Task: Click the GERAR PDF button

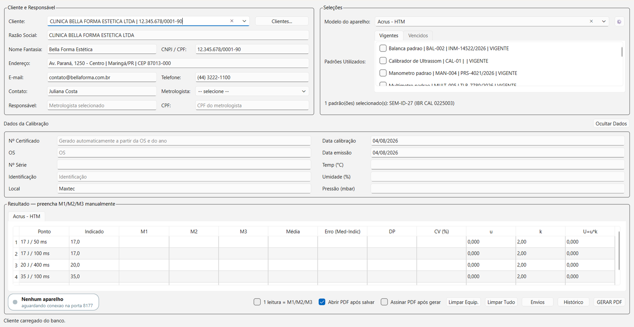Action: point(609,302)
